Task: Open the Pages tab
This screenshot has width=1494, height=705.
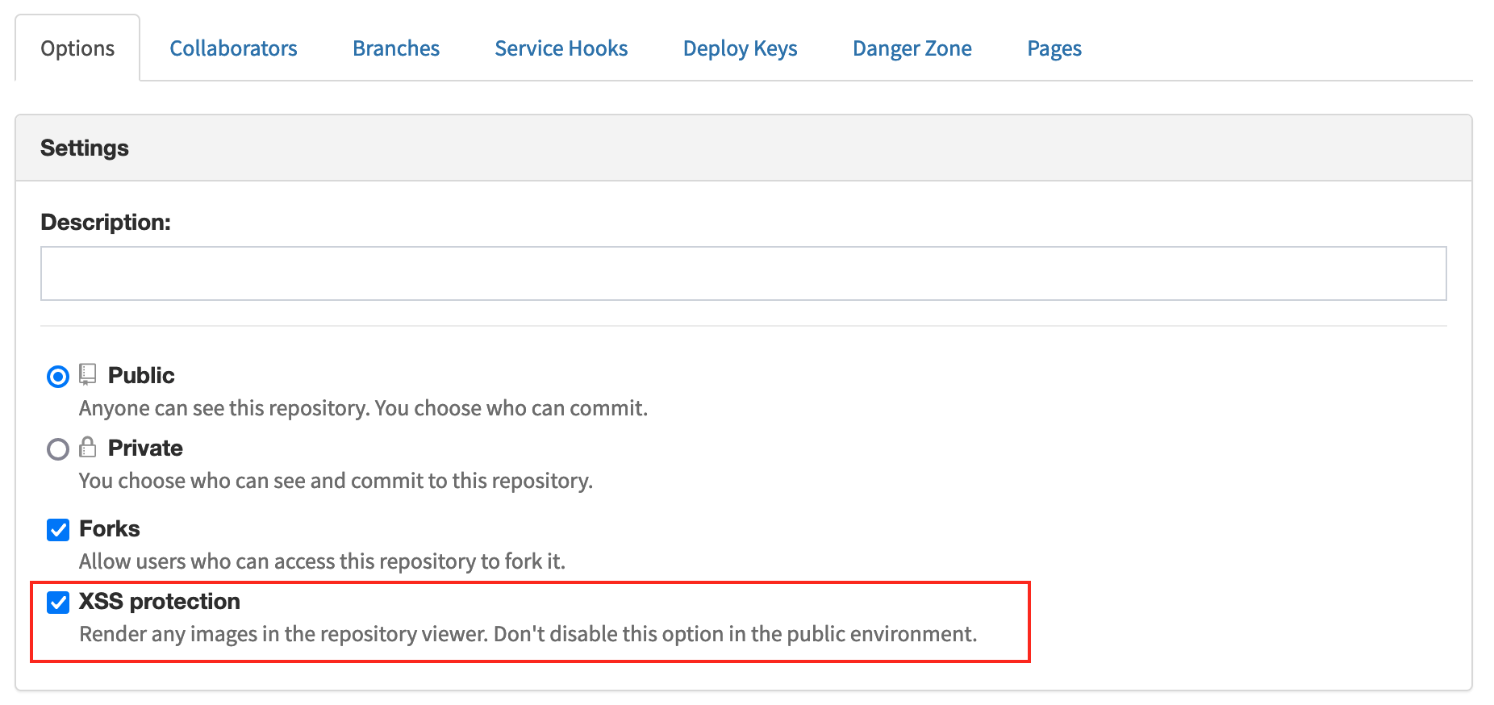Action: pos(1054,48)
